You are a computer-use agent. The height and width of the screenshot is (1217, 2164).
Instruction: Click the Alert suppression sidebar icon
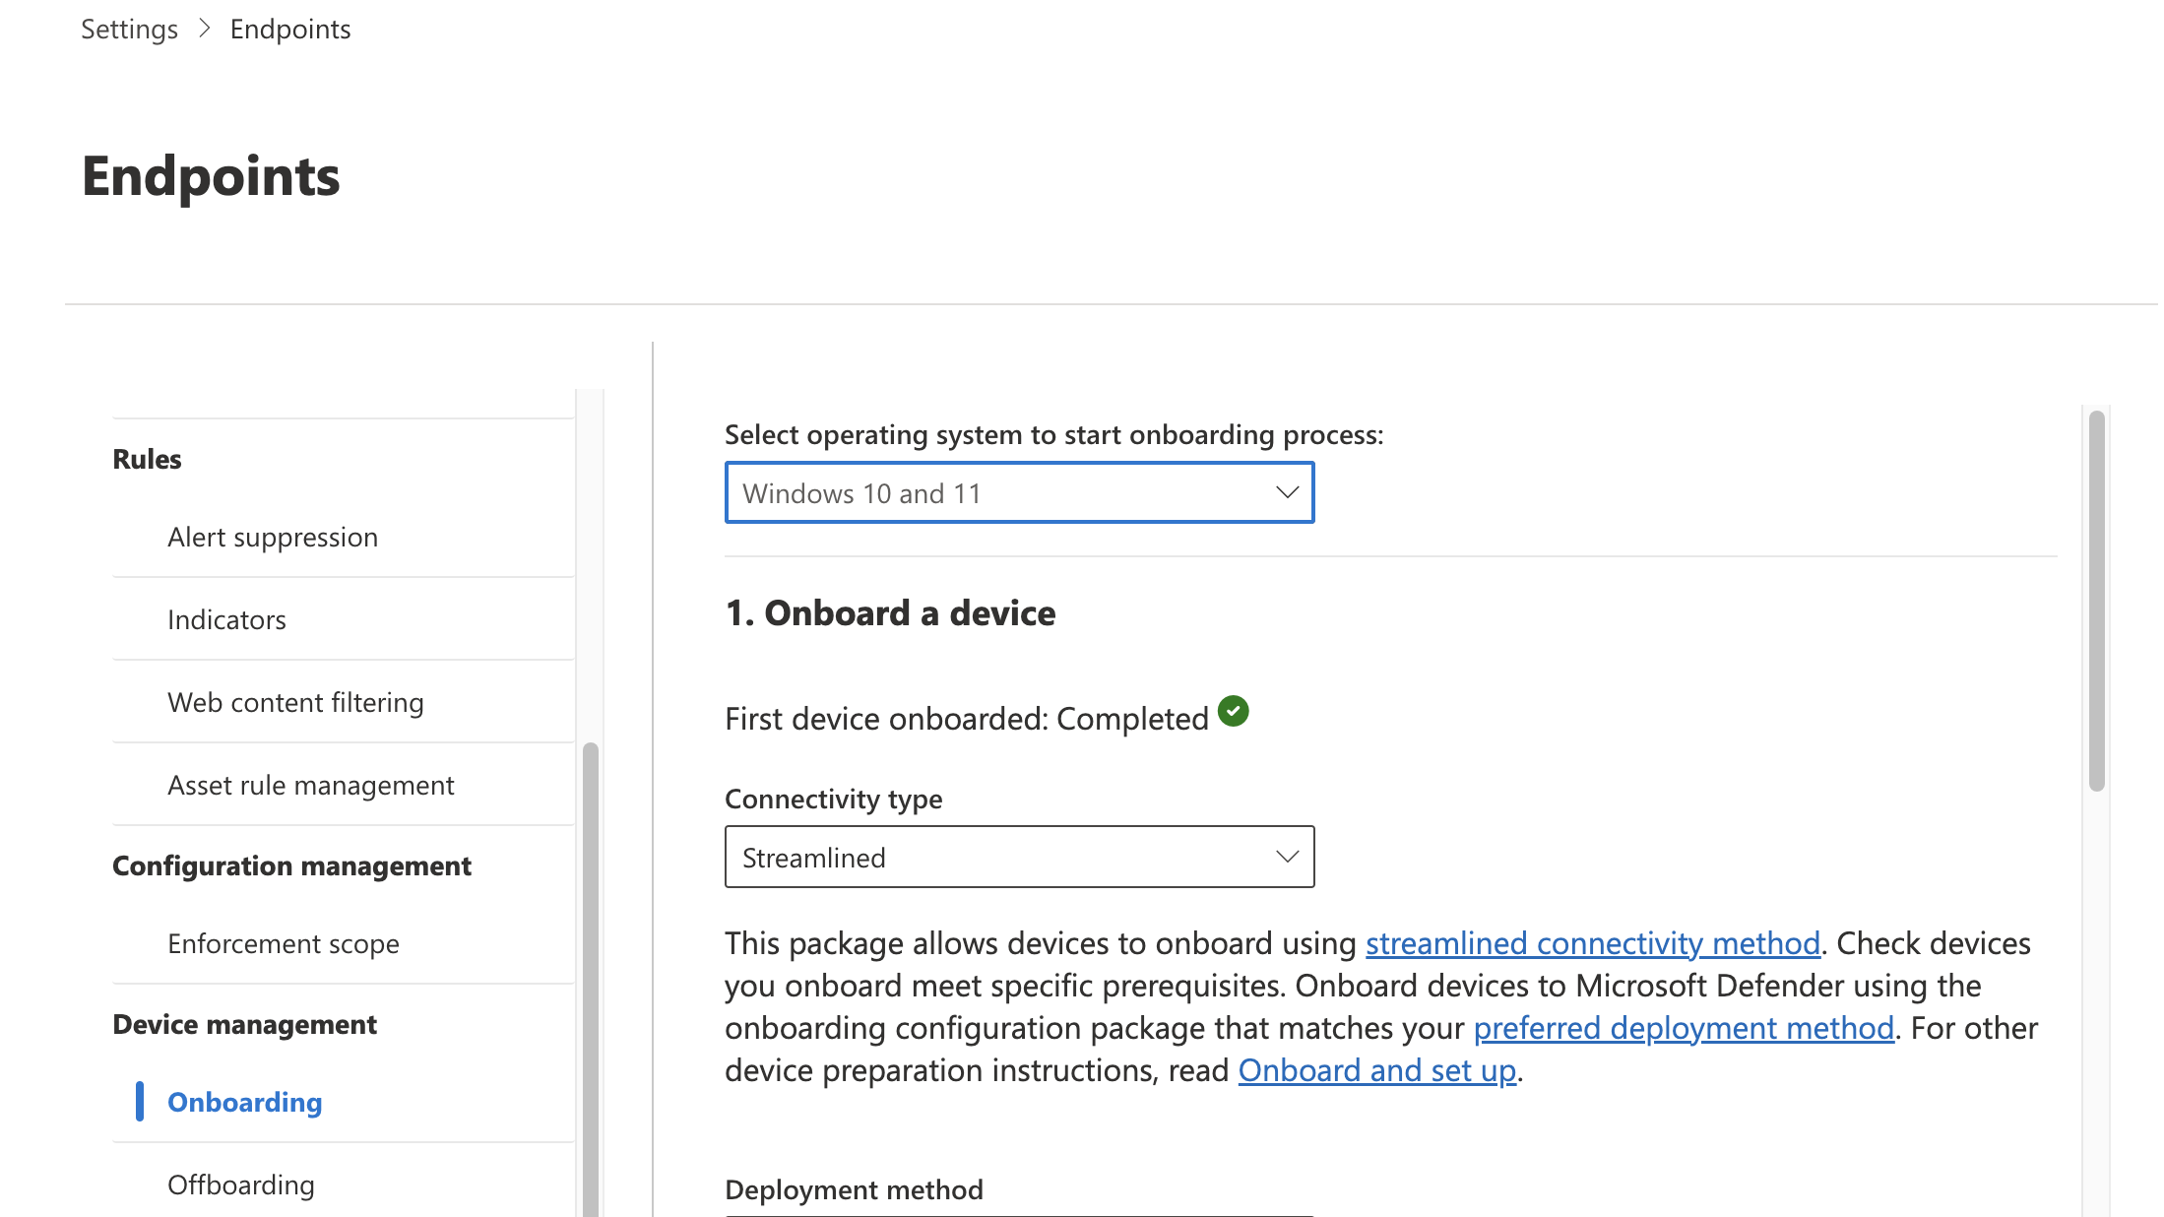pos(272,535)
